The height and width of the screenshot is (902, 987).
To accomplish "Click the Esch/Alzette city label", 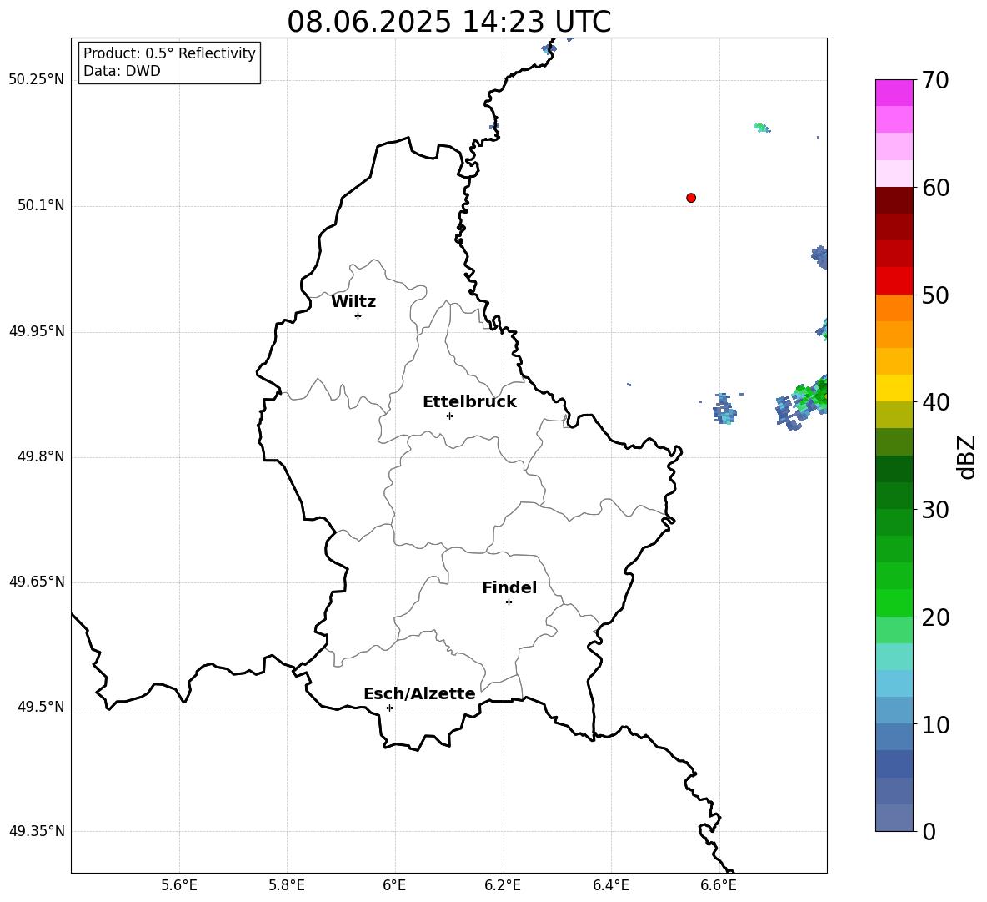I will pyautogui.click(x=420, y=693).
